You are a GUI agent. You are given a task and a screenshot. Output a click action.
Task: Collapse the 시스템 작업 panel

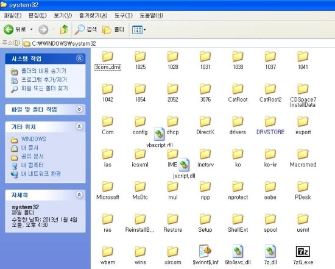(79, 59)
